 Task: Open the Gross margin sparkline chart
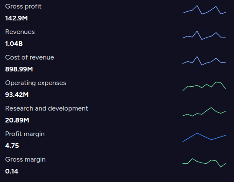tap(204, 163)
